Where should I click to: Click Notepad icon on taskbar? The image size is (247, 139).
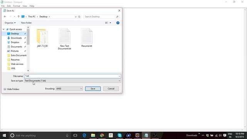146,136
